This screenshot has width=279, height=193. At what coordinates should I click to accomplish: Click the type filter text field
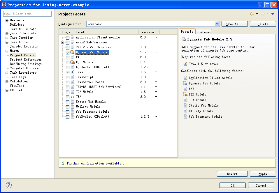point(27,14)
